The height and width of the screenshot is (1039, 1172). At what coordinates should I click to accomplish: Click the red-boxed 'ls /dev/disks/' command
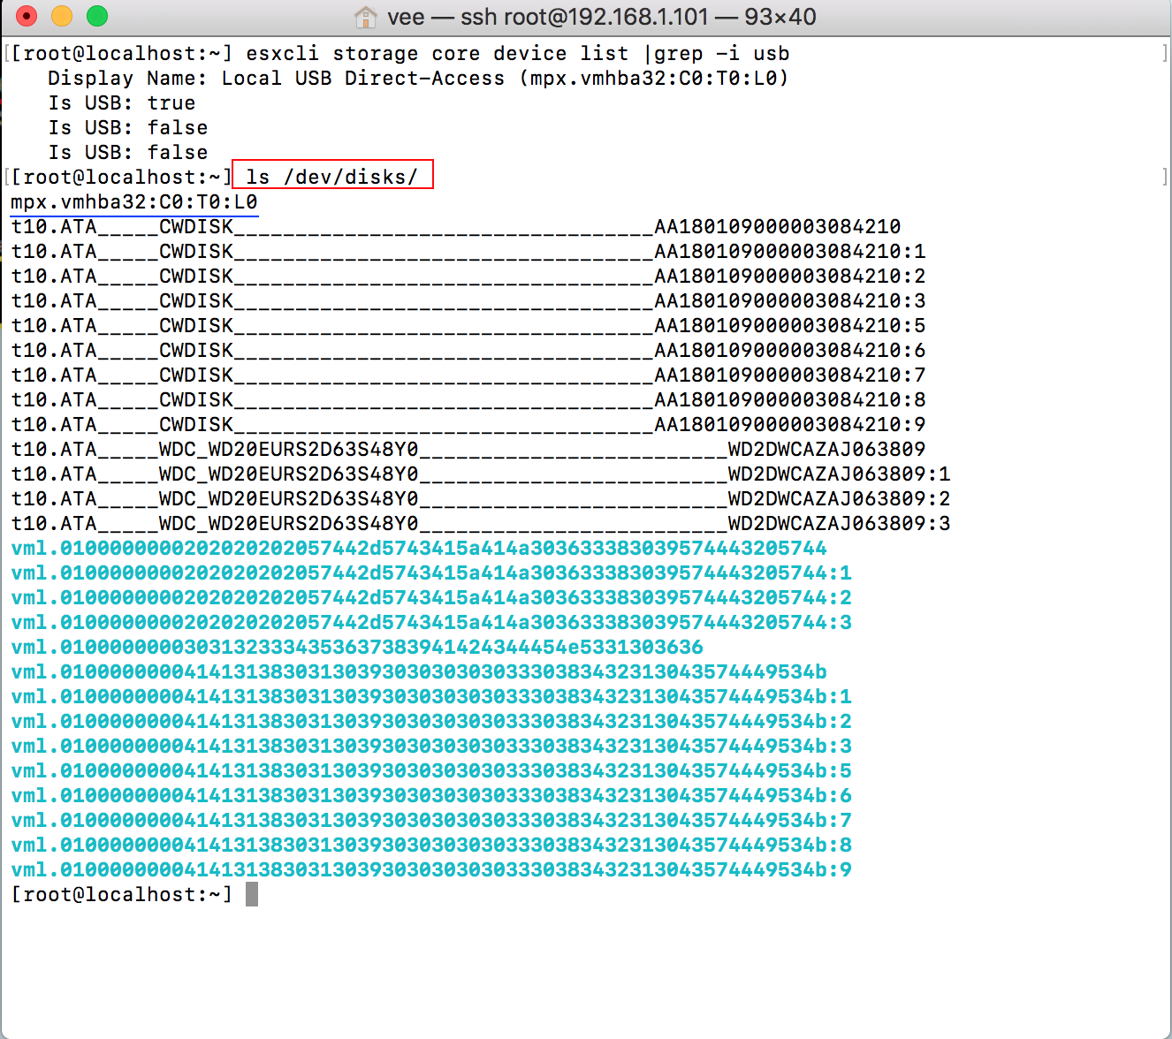(332, 177)
